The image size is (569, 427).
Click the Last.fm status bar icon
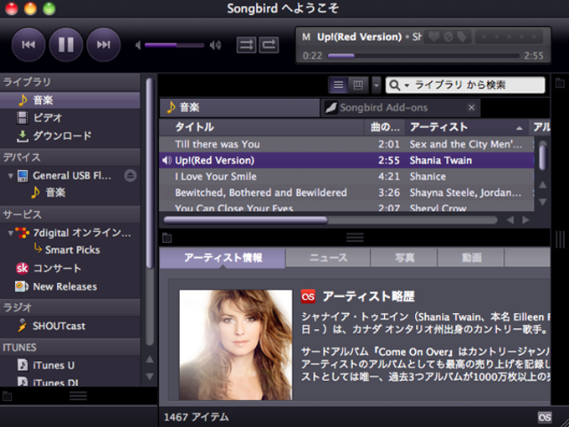point(545,417)
